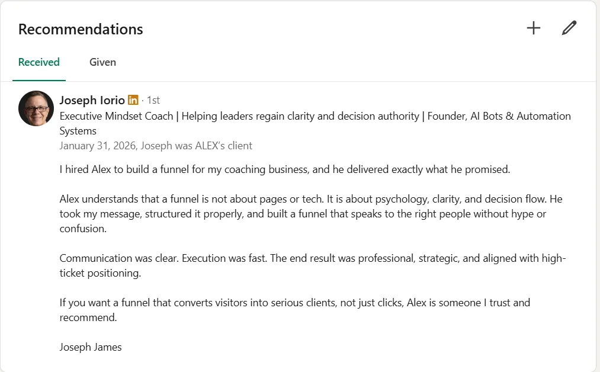Open Joseph Iorio's profile photo

36,108
